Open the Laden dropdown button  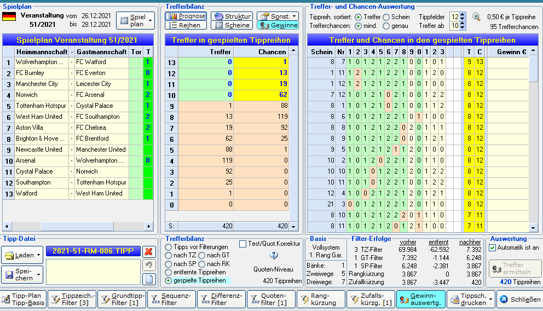coord(22,255)
